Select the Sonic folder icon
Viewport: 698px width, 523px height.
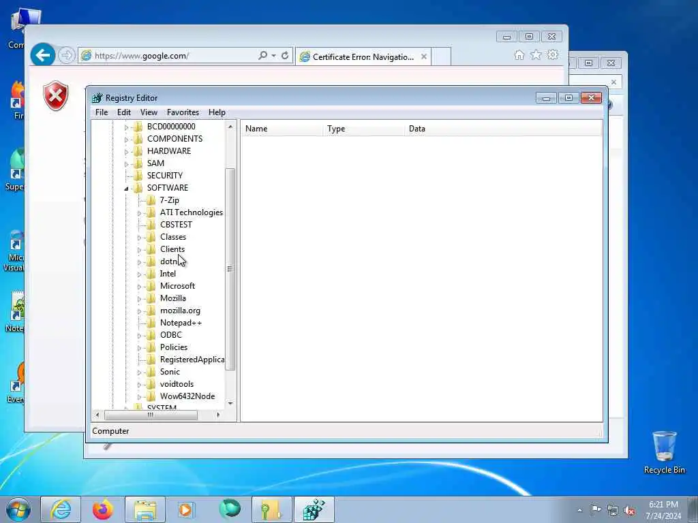click(151, 372)
